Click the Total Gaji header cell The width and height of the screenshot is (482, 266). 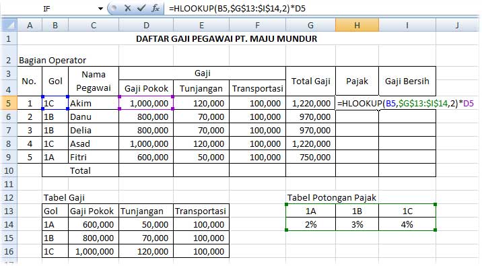tap(311, 81)
